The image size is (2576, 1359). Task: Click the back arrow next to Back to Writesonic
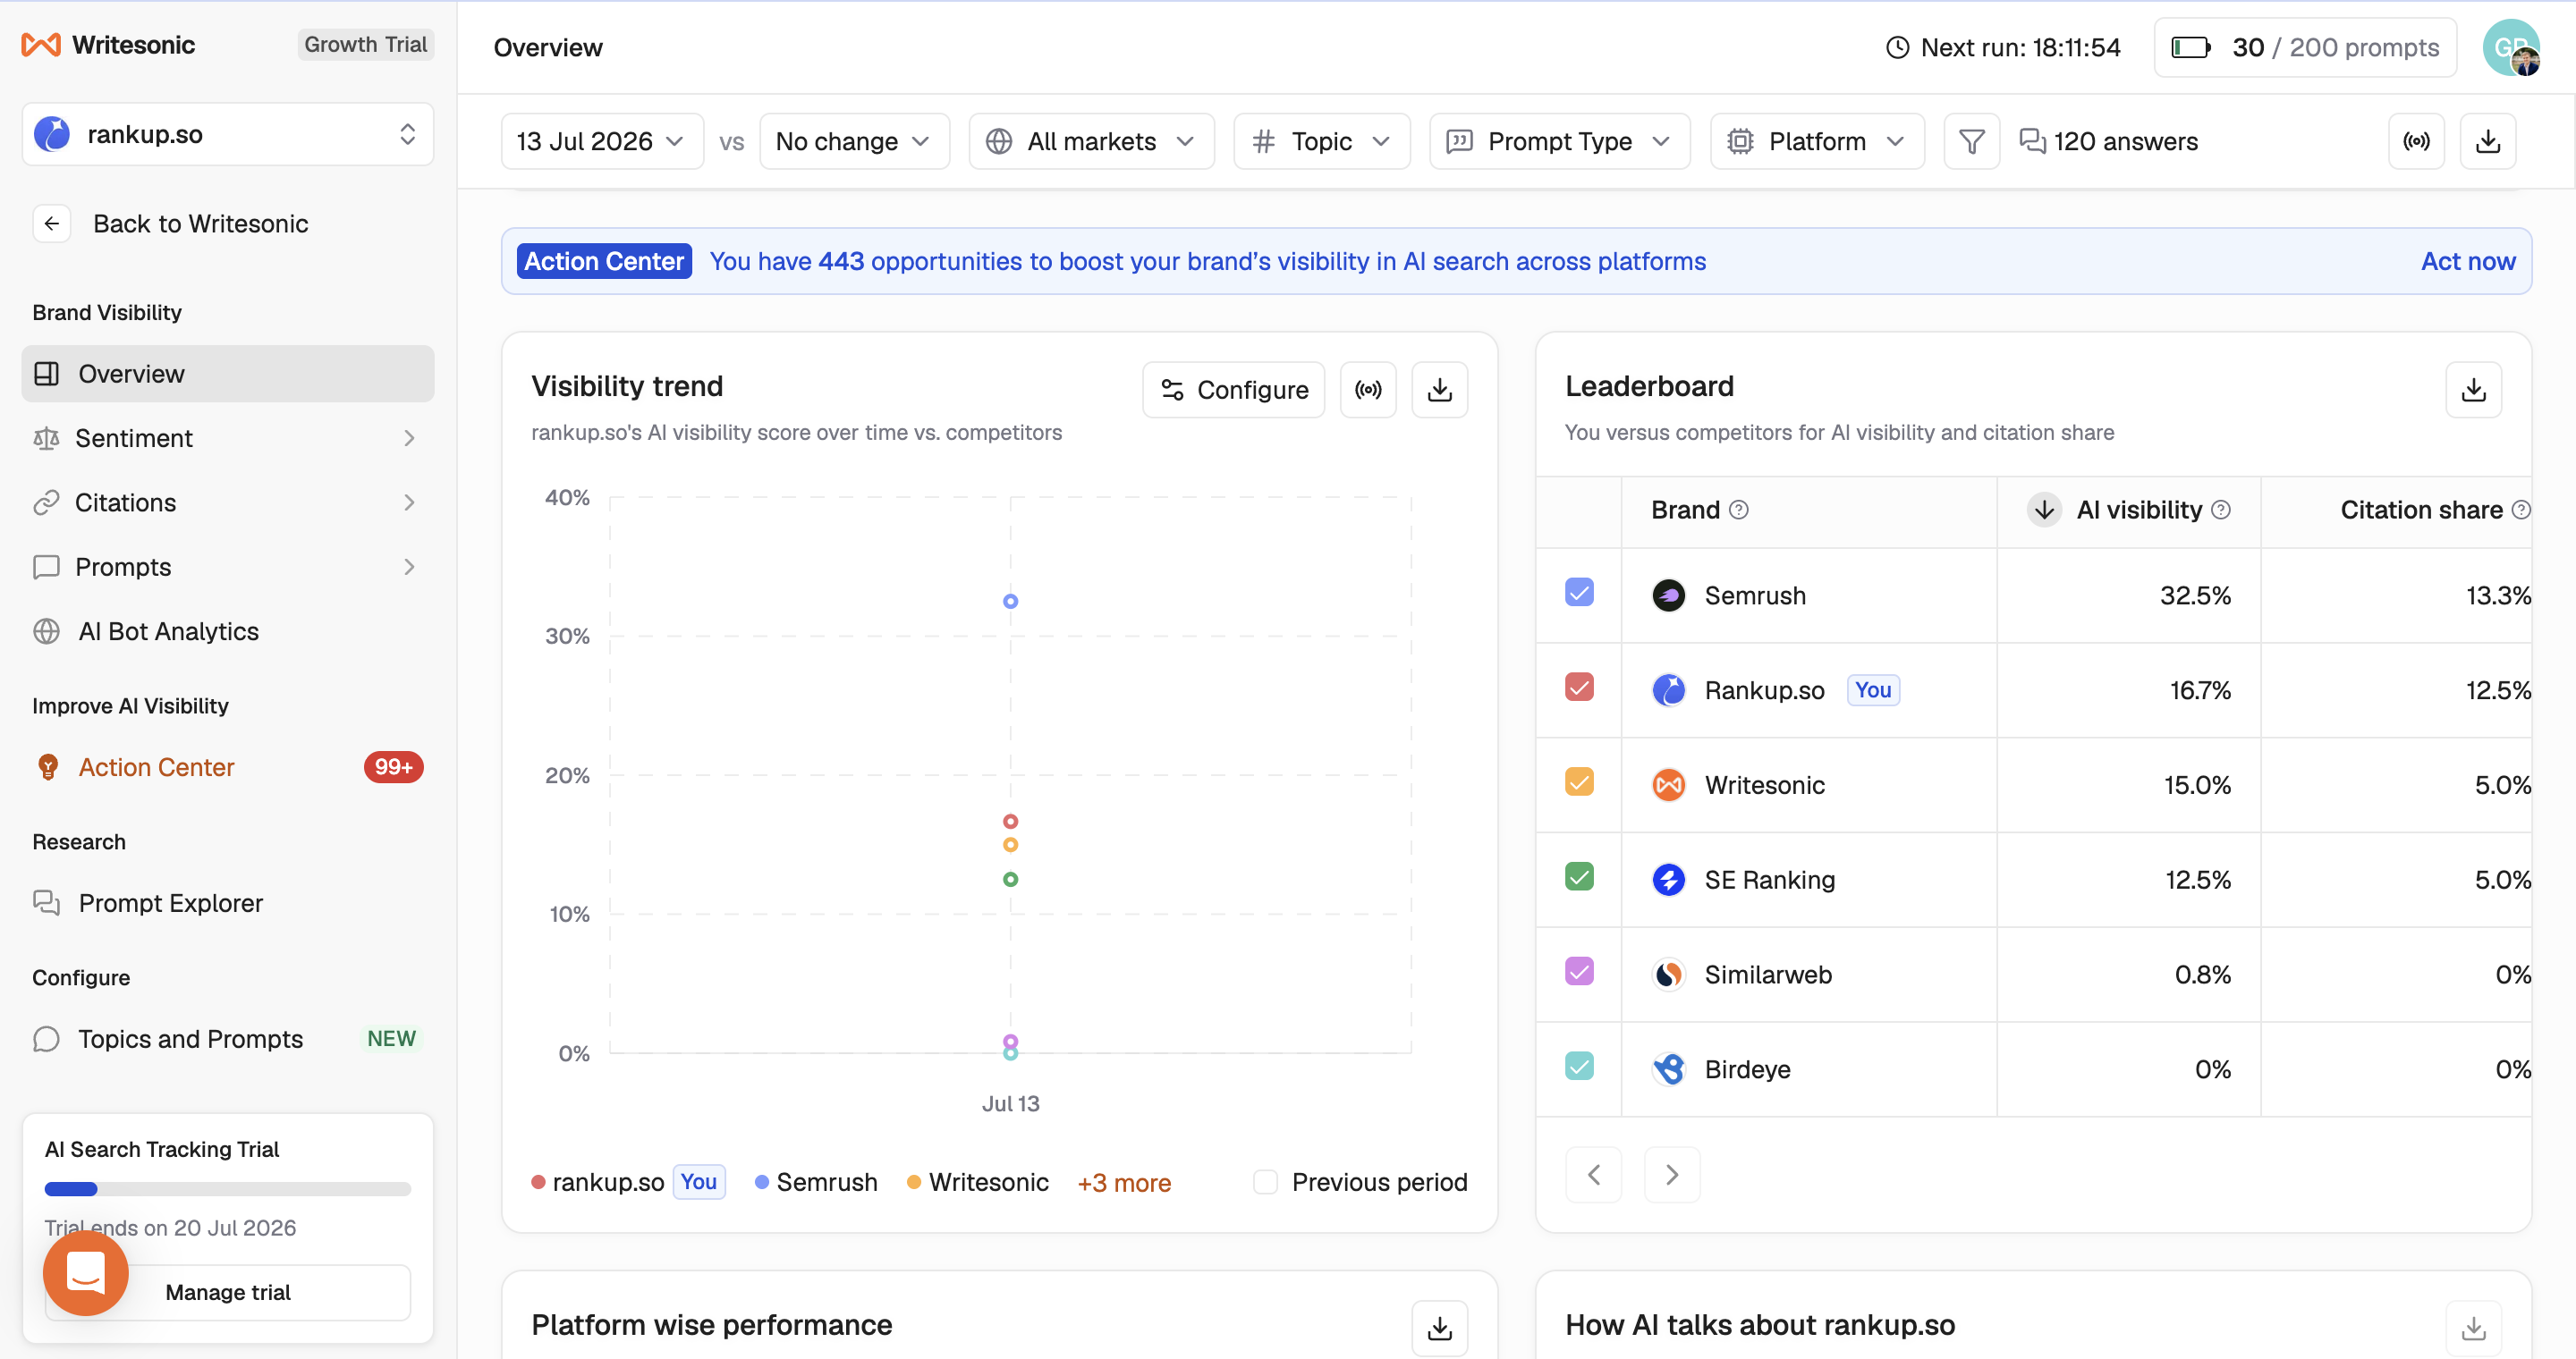pos(52,224)
